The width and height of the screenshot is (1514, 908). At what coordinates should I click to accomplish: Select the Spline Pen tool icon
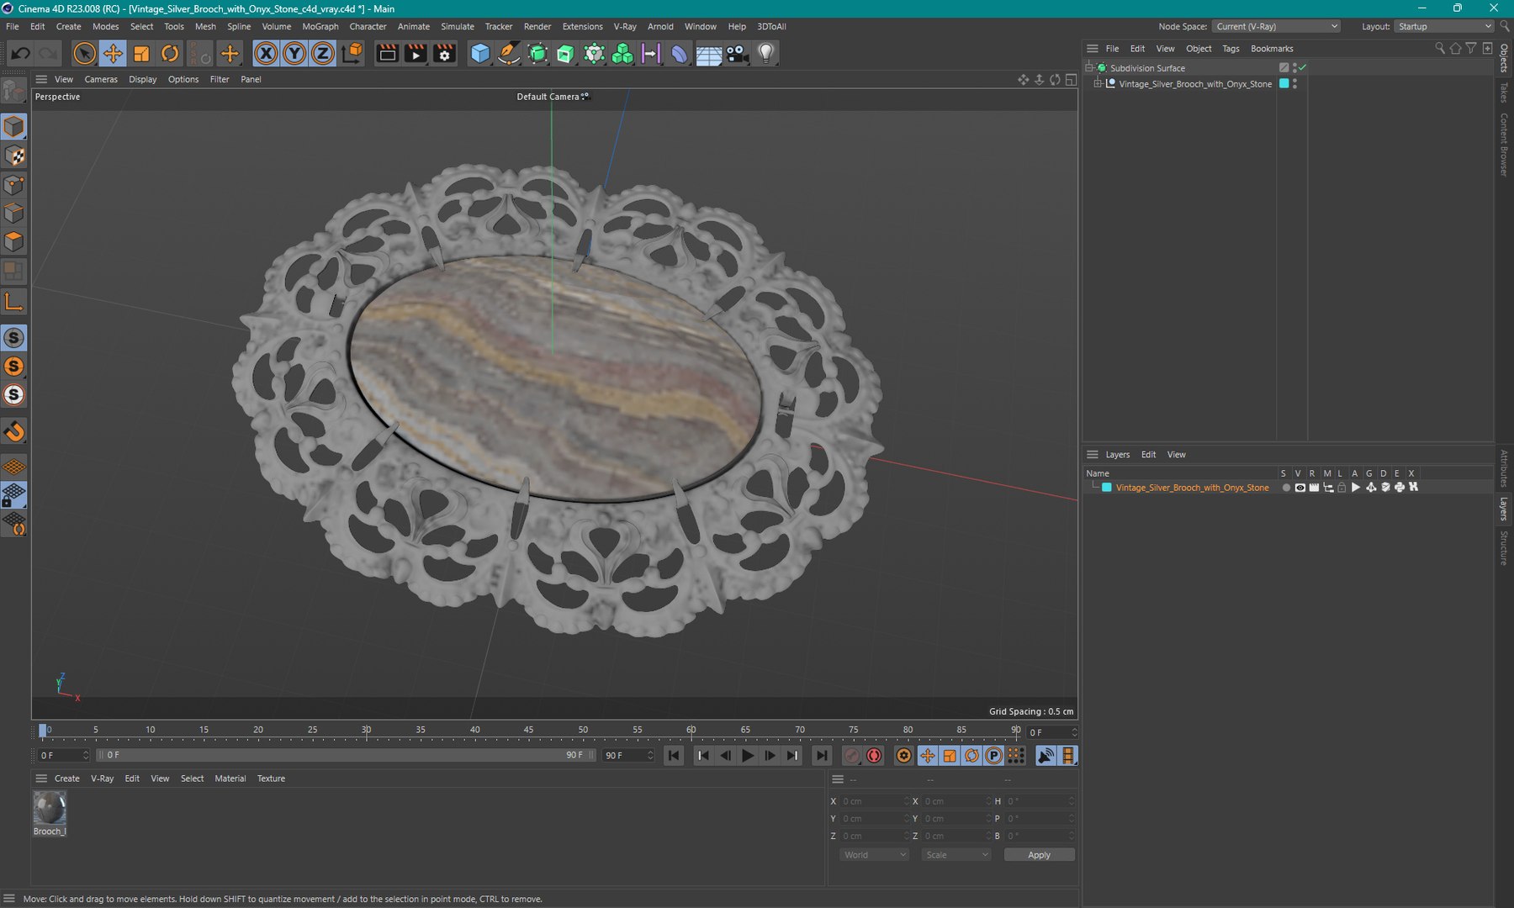(x=509, y=54)
